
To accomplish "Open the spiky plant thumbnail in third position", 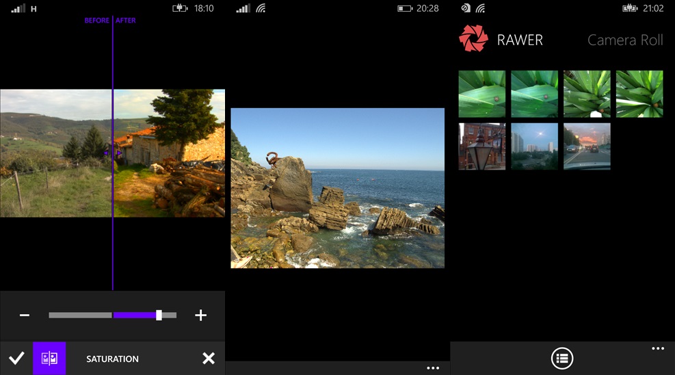I will click(587, 94).
